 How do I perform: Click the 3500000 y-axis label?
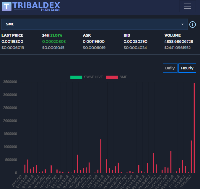point(10,82)
